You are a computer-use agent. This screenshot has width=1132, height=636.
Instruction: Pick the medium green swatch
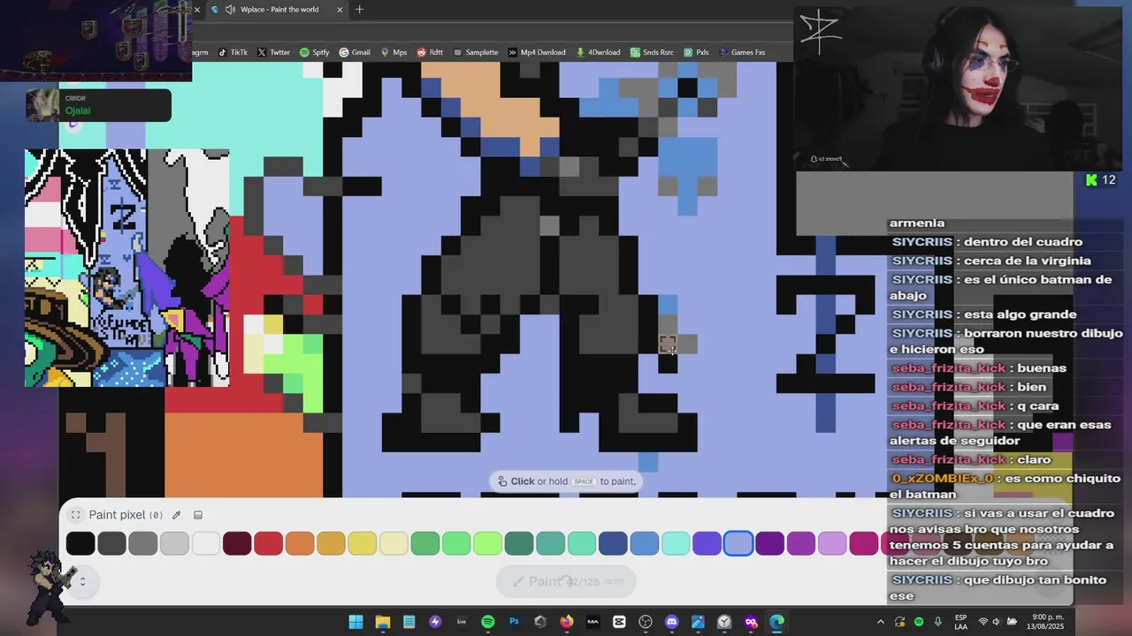[x=425, y=543]
